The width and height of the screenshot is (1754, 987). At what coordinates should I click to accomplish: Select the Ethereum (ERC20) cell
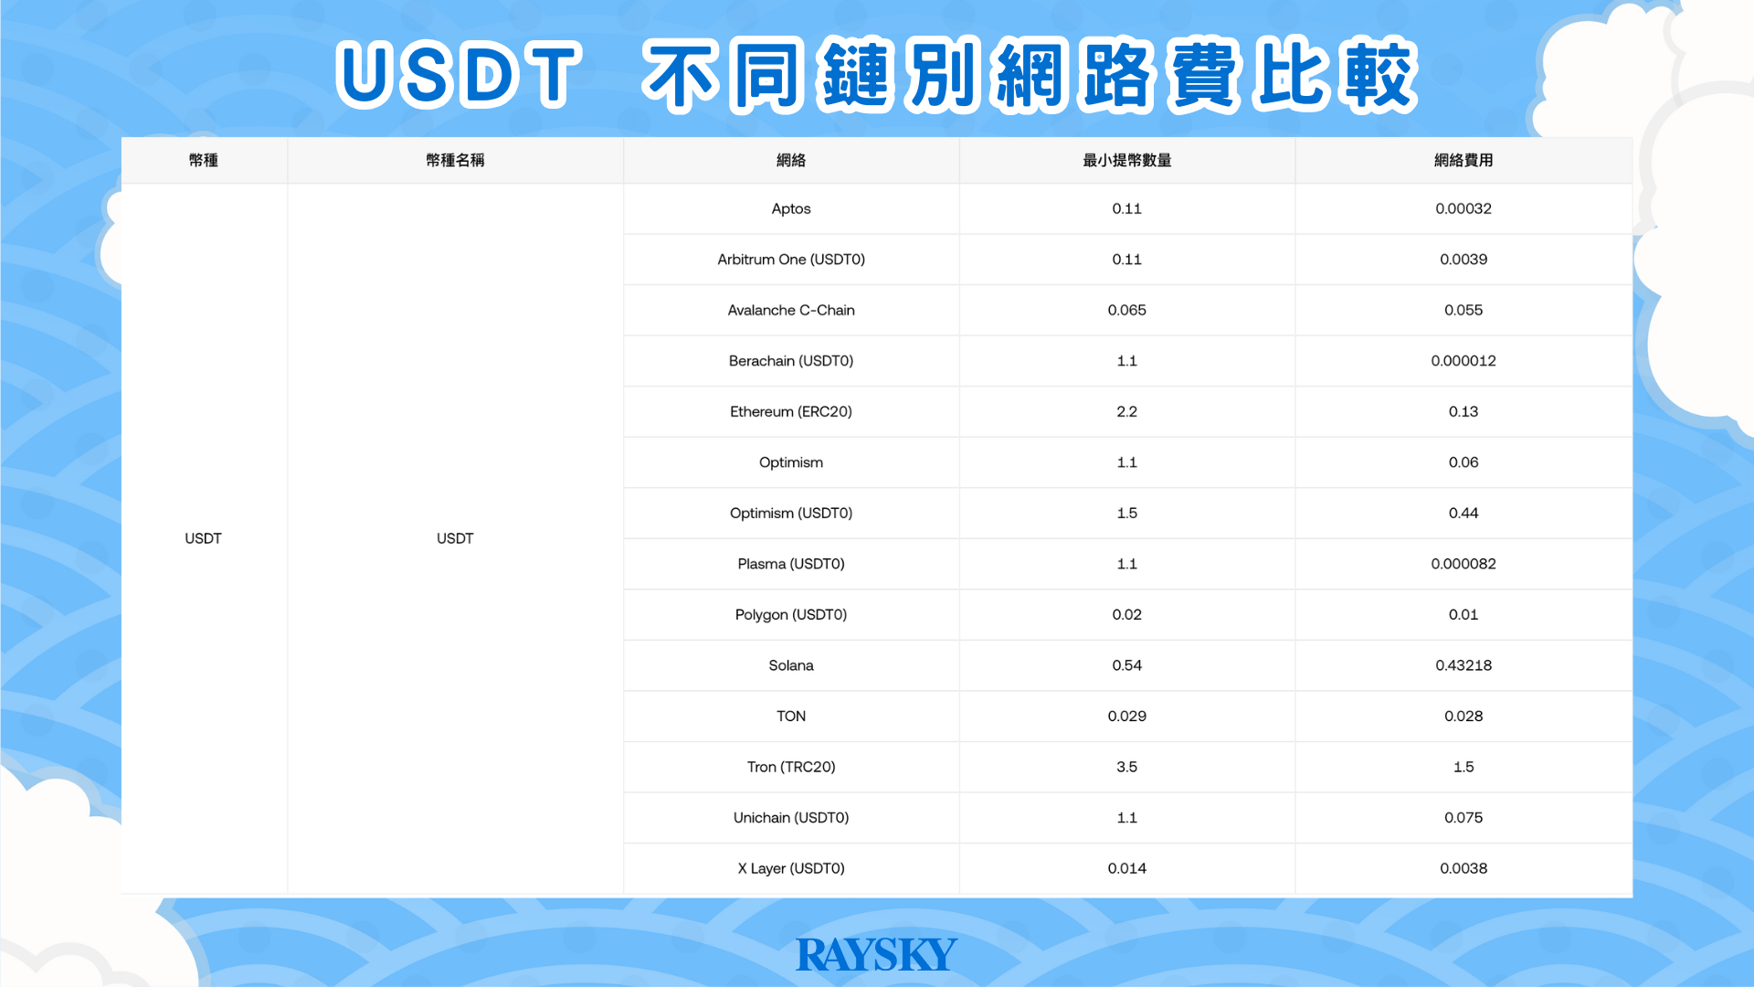point(791,411)
